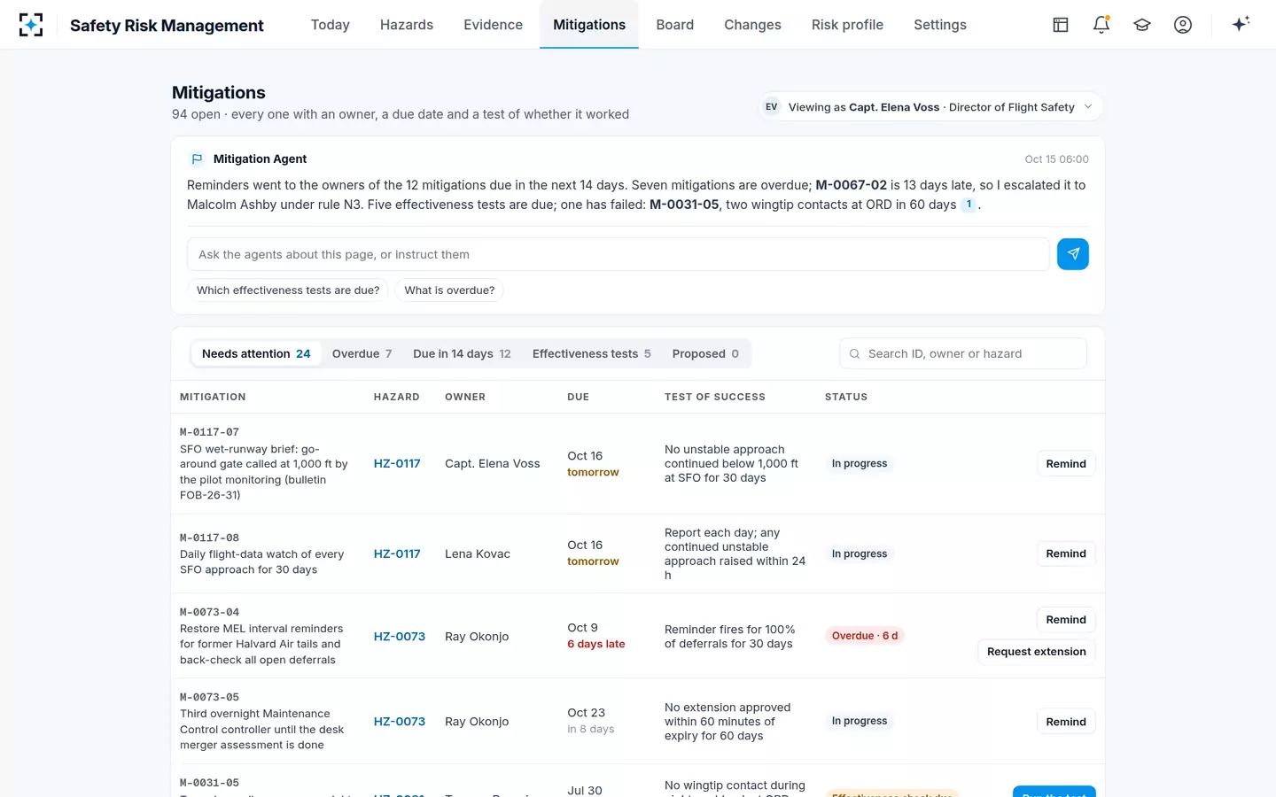This screenshot has height=797, width=1276.
Task: Remind owner of M-0117-08
Action: click(1066, 553)
